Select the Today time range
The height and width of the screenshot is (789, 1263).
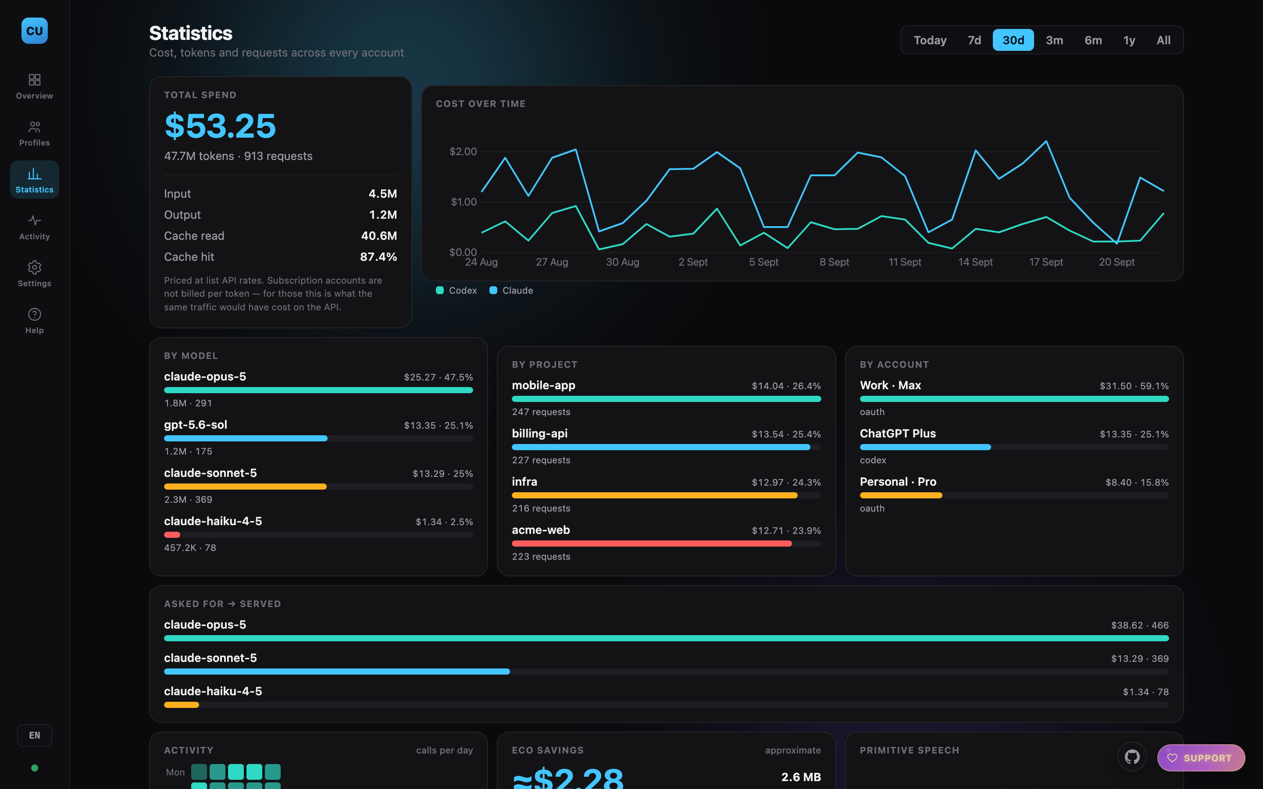coord(930,40)
